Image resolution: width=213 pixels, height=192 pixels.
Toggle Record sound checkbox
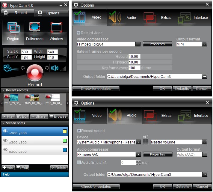click(x=79, y=131)
